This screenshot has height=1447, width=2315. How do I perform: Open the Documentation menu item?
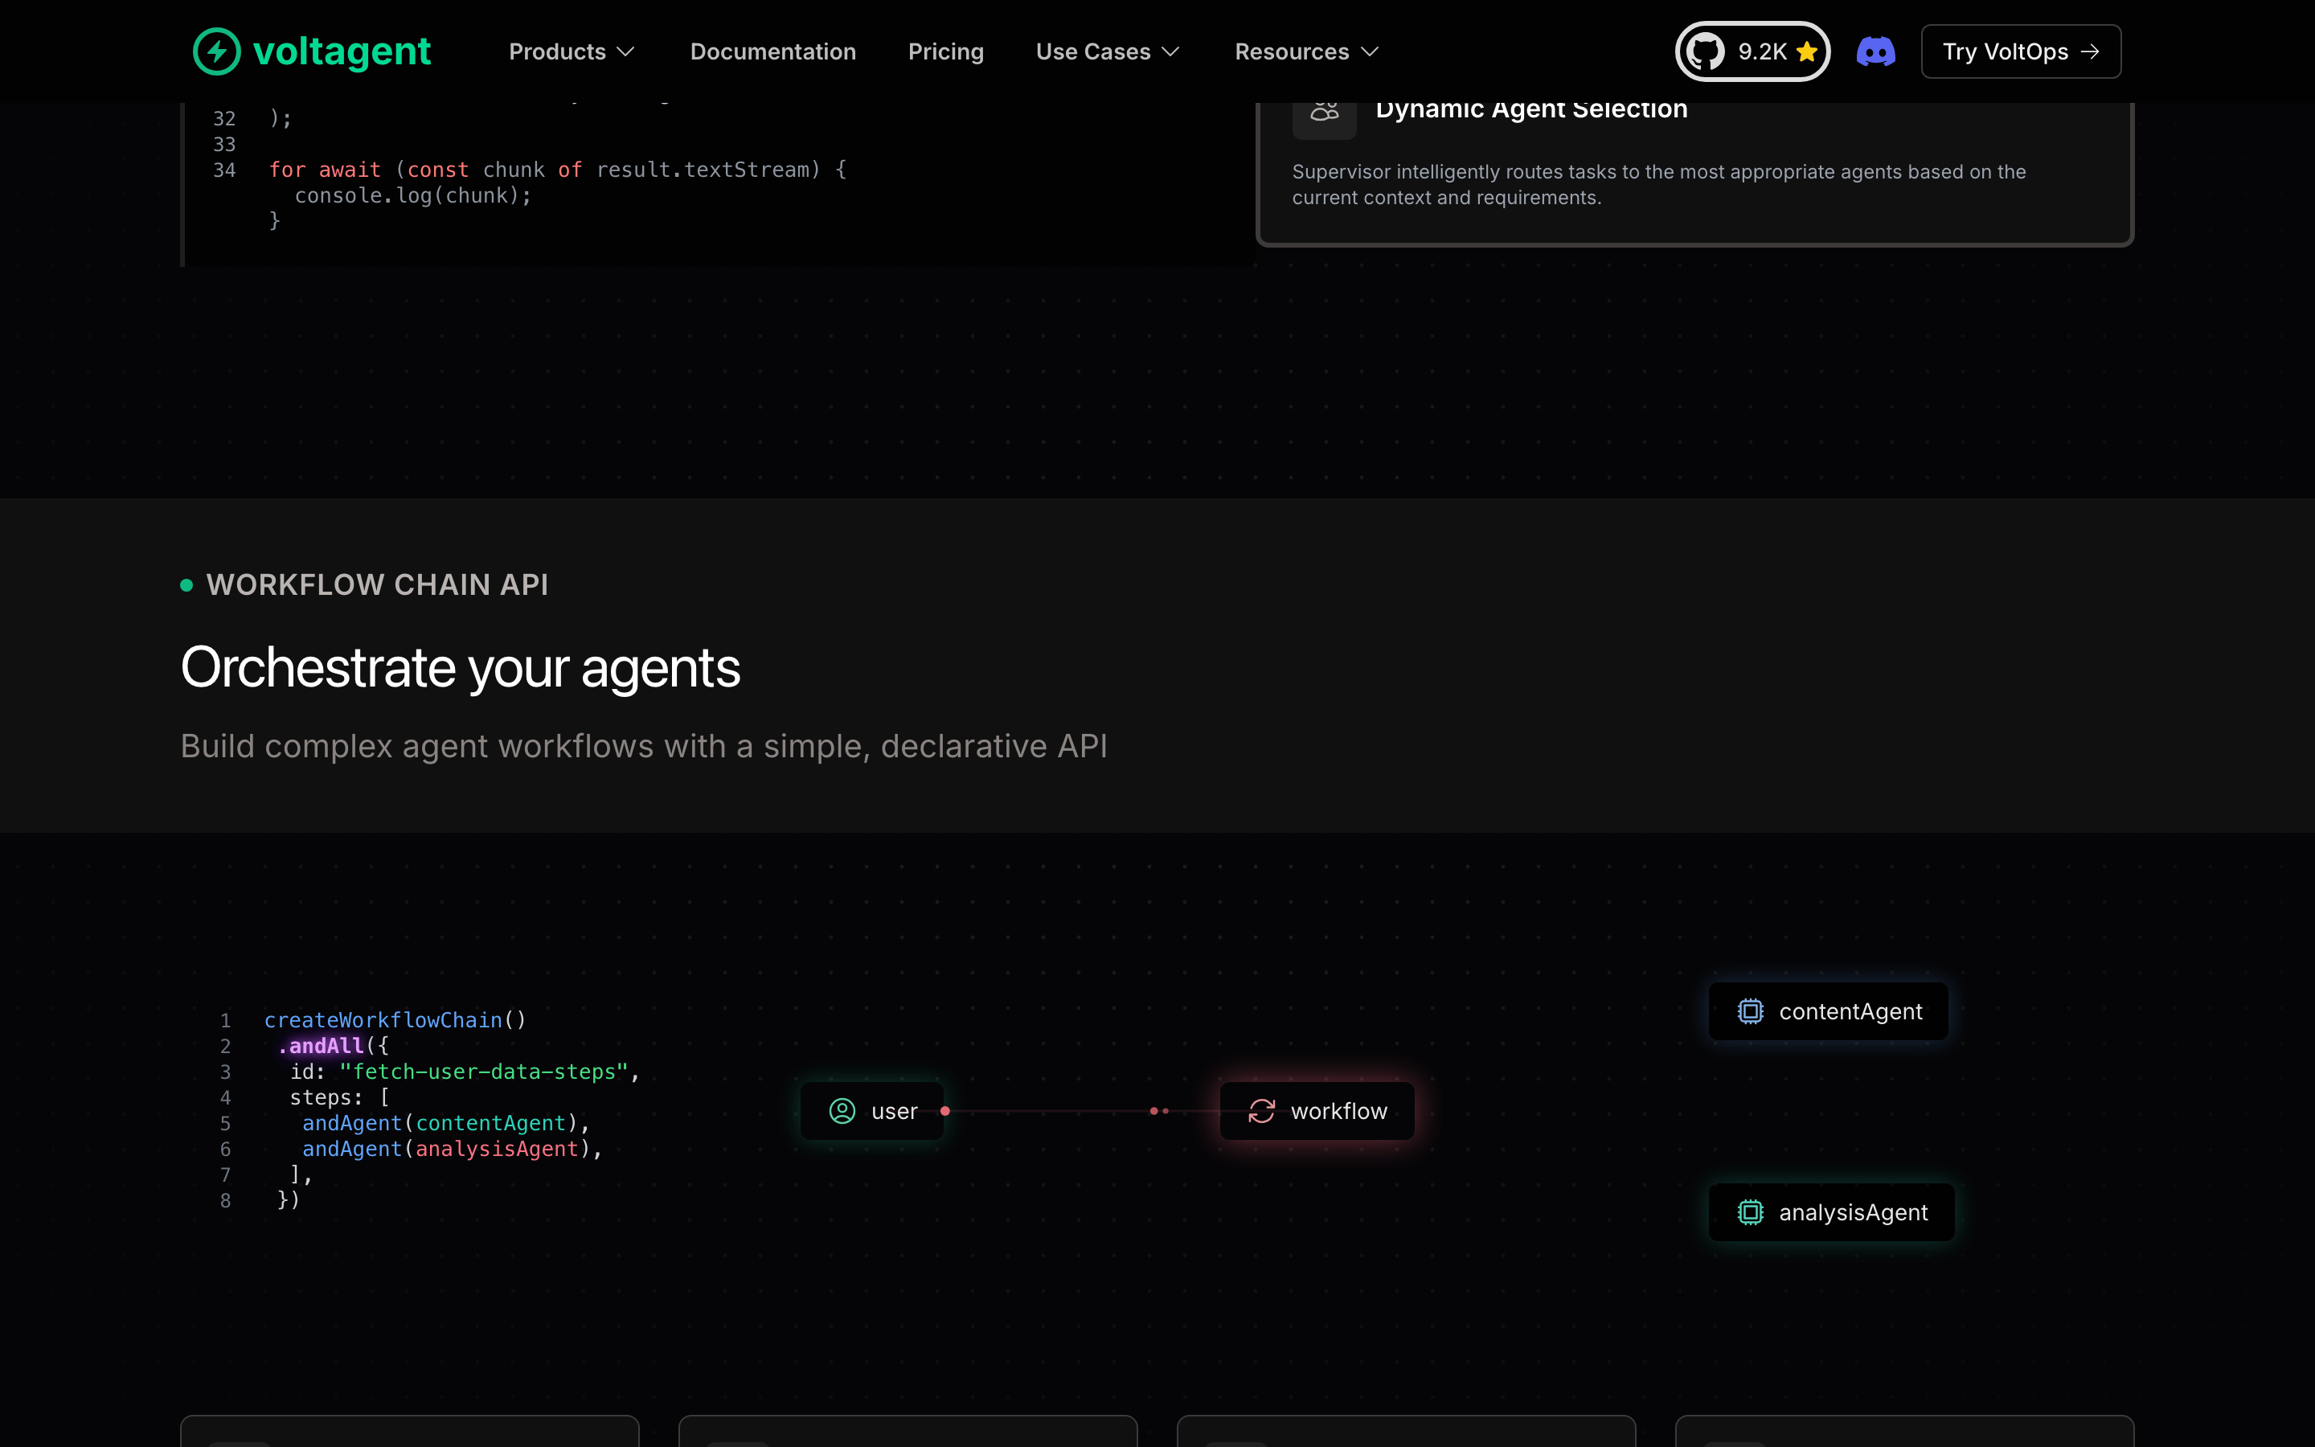tap(773, 51)
